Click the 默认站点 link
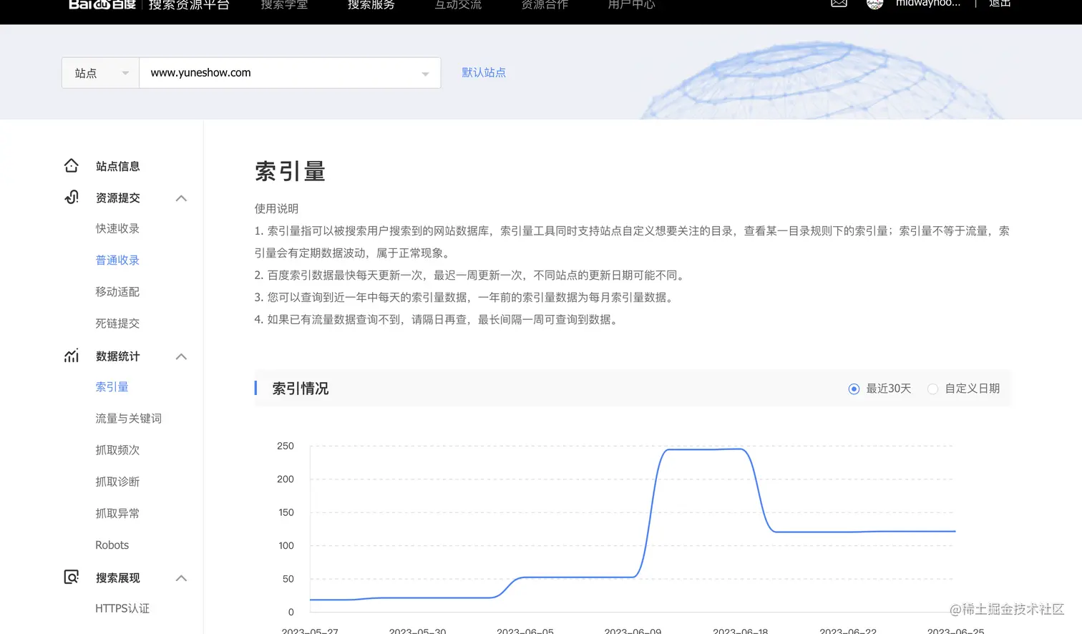The height and width of the screenshot is (634, 1082). 484,72
